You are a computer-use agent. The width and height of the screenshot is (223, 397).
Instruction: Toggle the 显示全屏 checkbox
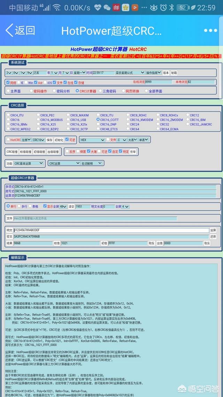point(45,206)
